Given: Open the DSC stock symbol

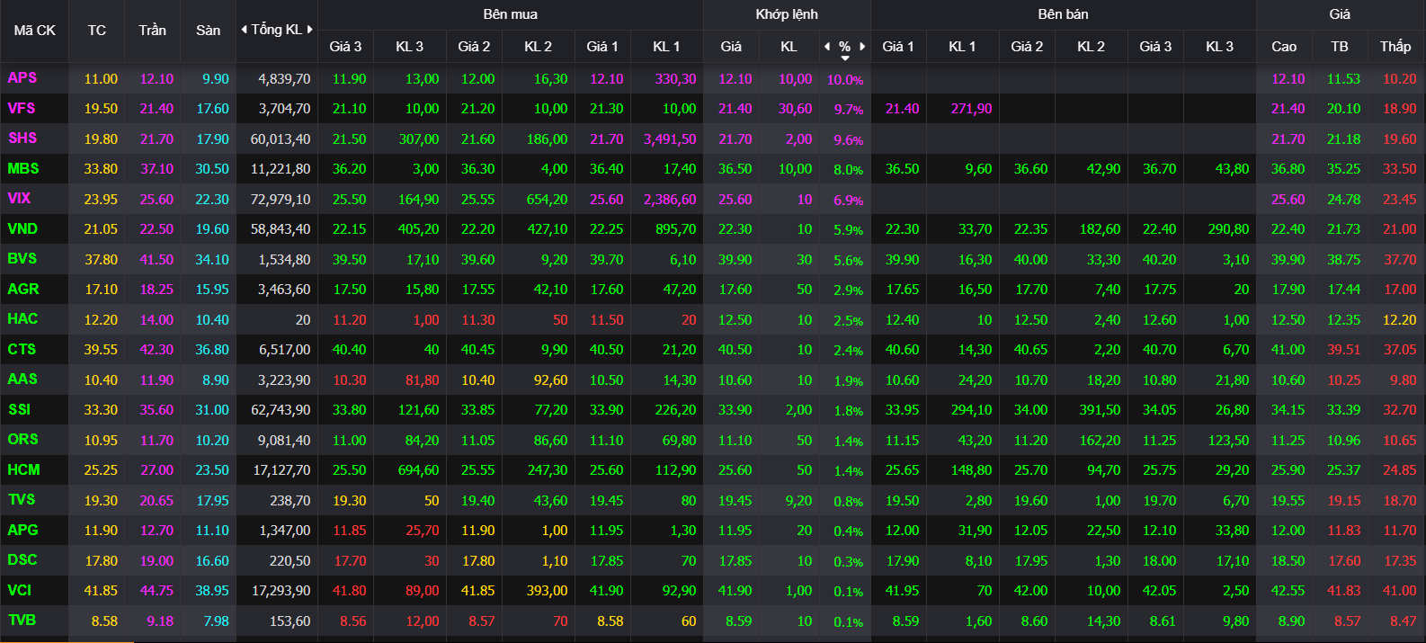Looking at the screenshot, I should click(x=22, y=560).
